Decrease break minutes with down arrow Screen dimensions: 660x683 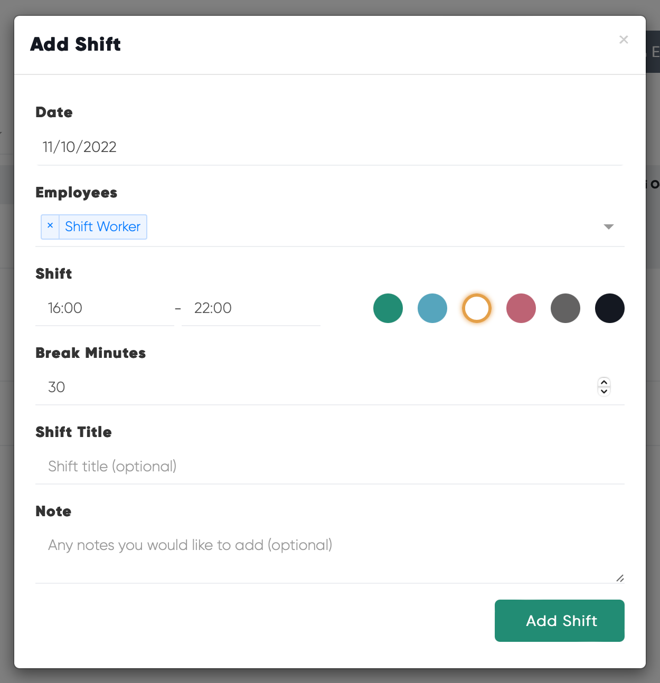click(x=604, y=391)
